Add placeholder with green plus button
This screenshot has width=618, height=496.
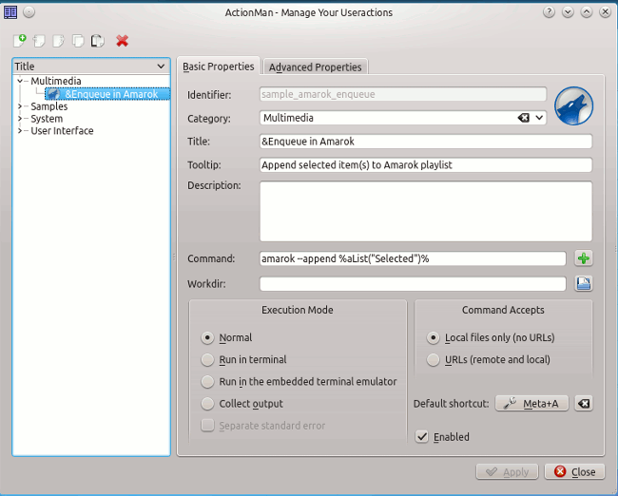tap(584, 258)
